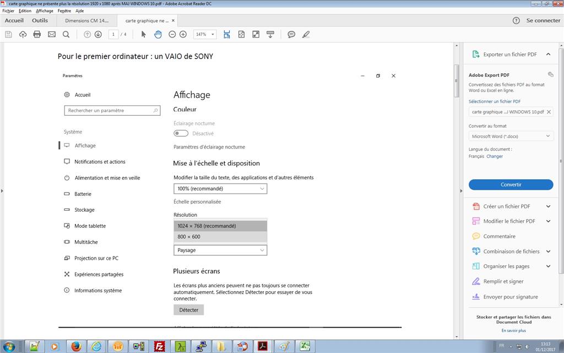Send file by email envelope icon
This screenshot has width=564, height=353.
click(x=52, y=35)
